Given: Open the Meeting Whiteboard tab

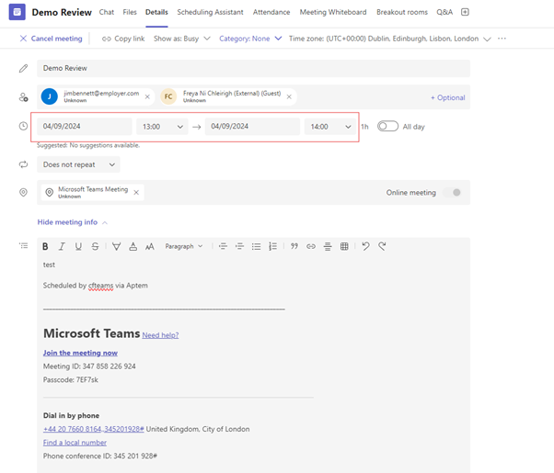Looking at the screenshot, I should (x=333, y=12).
